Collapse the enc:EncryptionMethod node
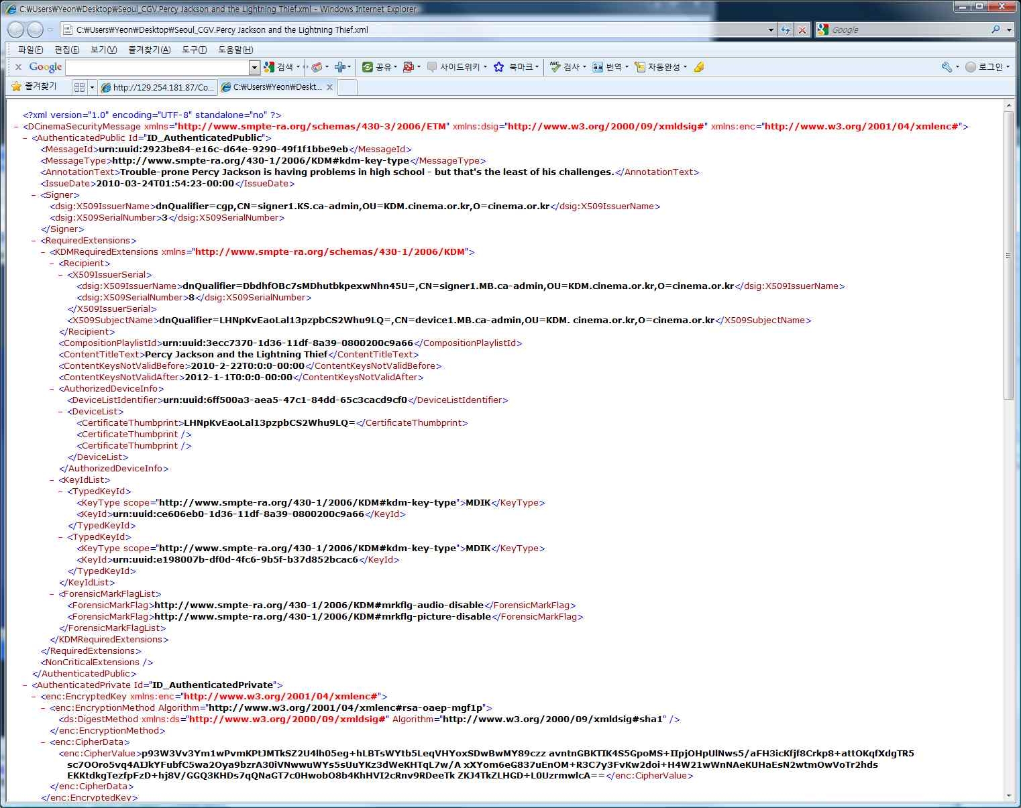The width and height of the screenshot is (1021, 808). pyautogui.click(x=43, y=708)
